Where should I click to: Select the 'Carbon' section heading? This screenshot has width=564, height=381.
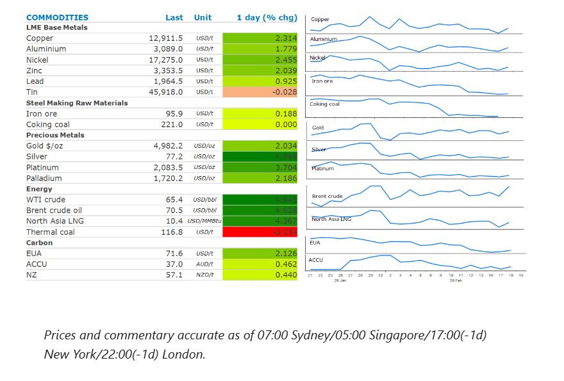39,243
